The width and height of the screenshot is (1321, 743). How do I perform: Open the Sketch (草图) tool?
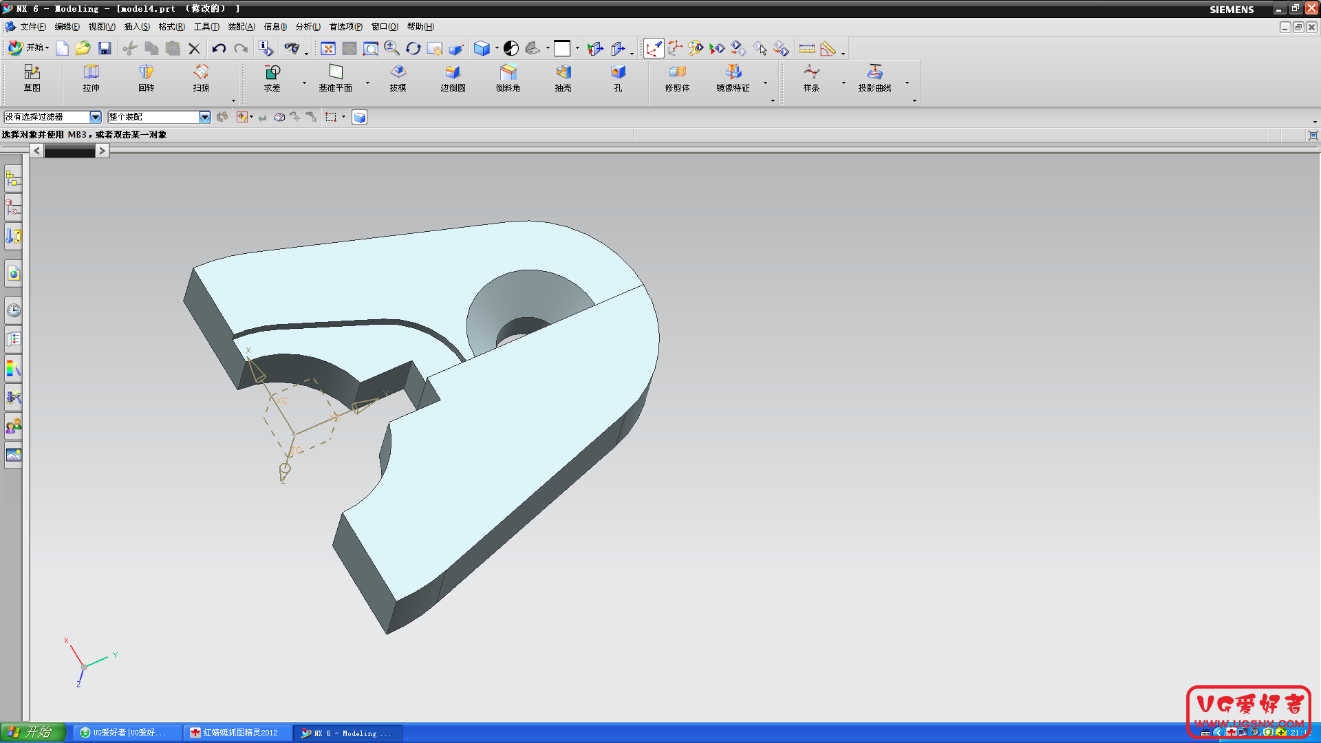coord(32,78)
